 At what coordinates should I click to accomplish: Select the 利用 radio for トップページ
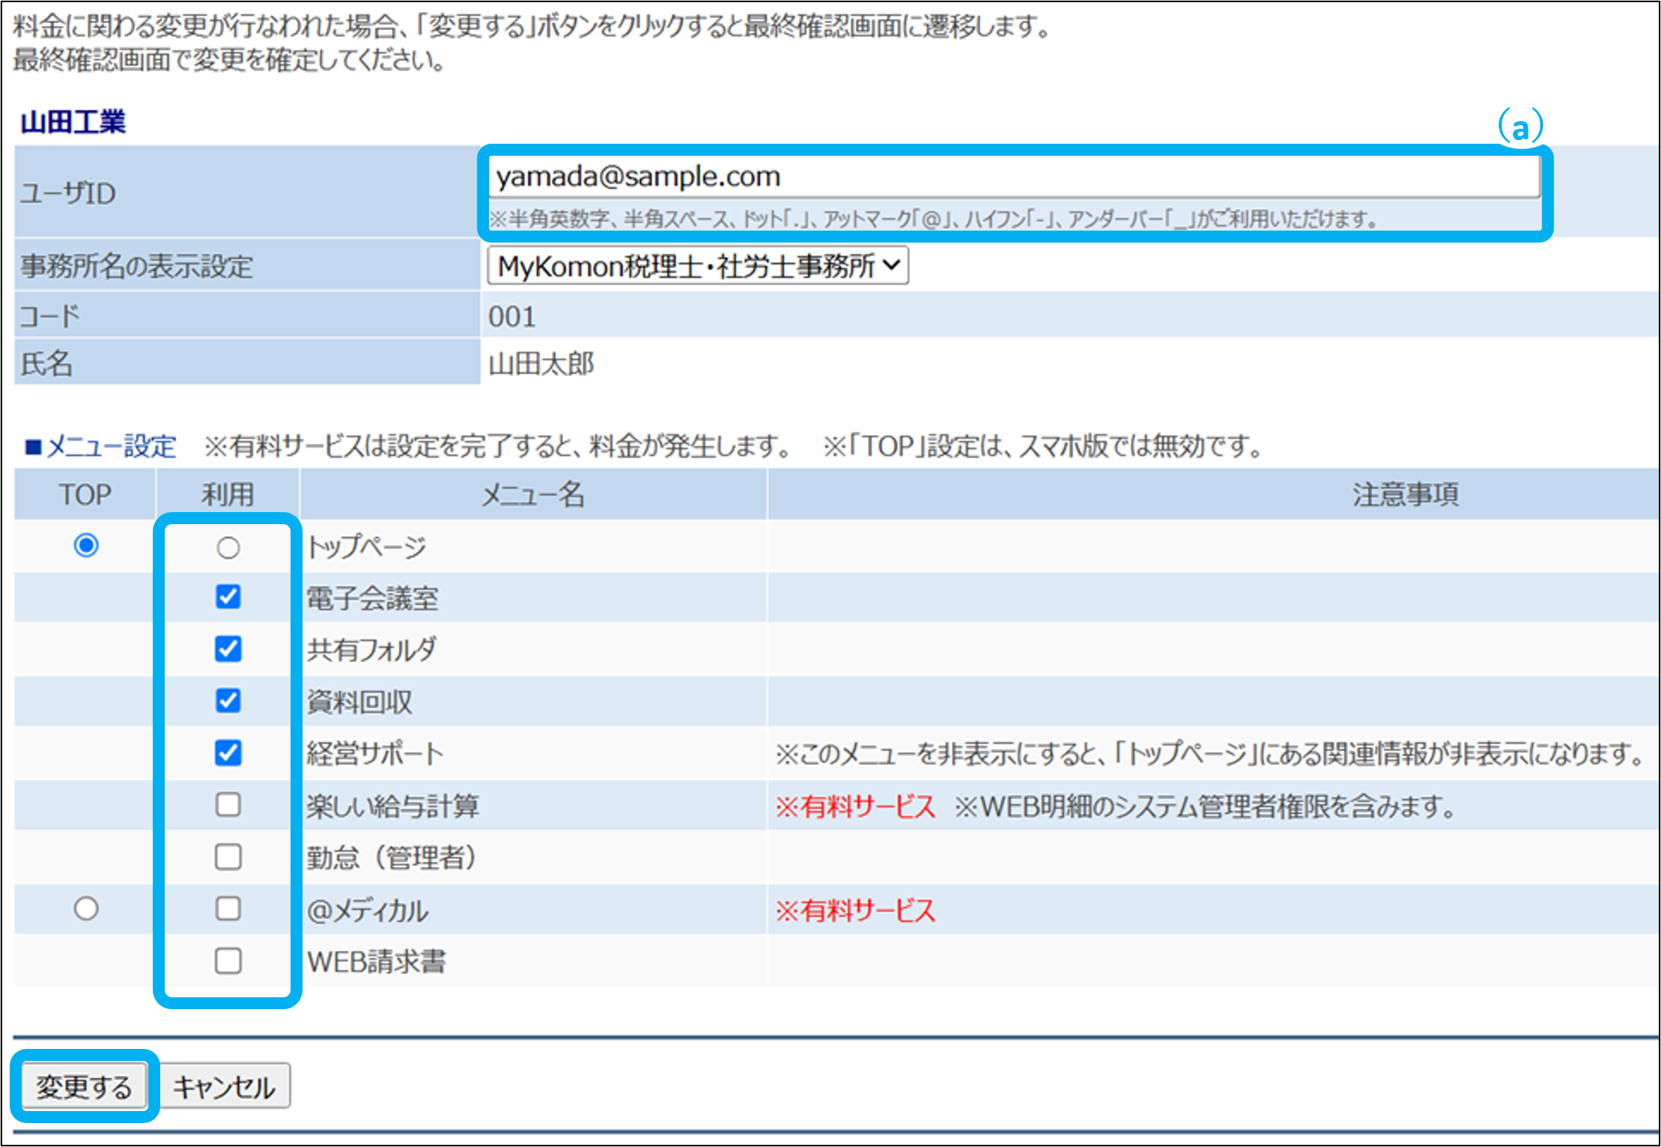click(228, 548)
